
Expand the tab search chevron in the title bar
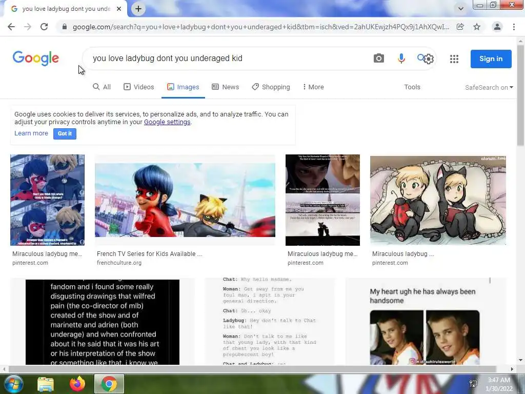461,9
